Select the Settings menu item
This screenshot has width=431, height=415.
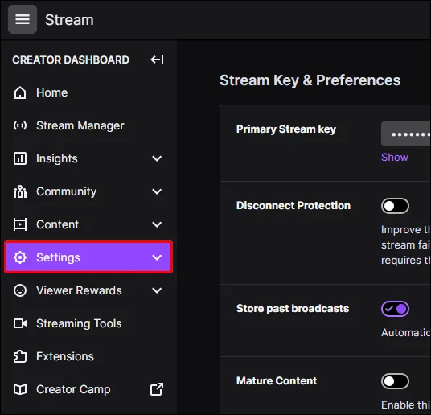point(88,257)
